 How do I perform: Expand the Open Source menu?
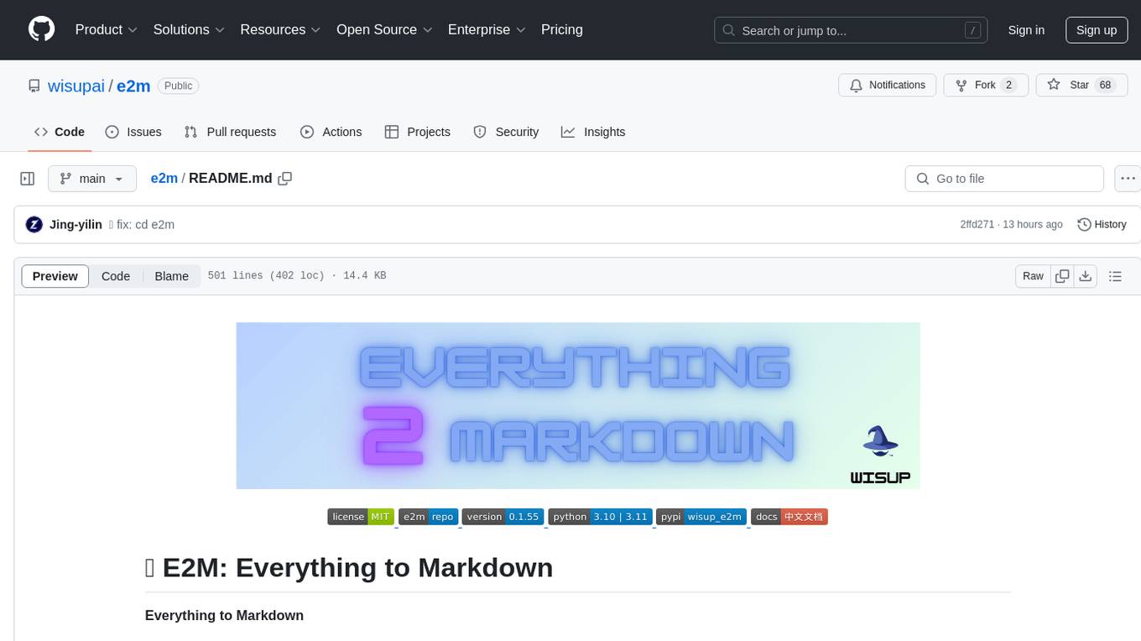[x=384, y=29]
